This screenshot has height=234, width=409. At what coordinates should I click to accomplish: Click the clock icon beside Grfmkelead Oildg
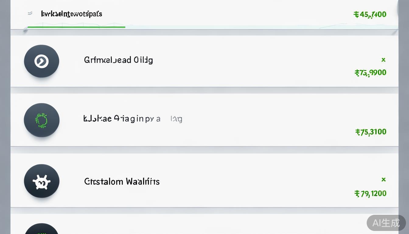(41, 61)
